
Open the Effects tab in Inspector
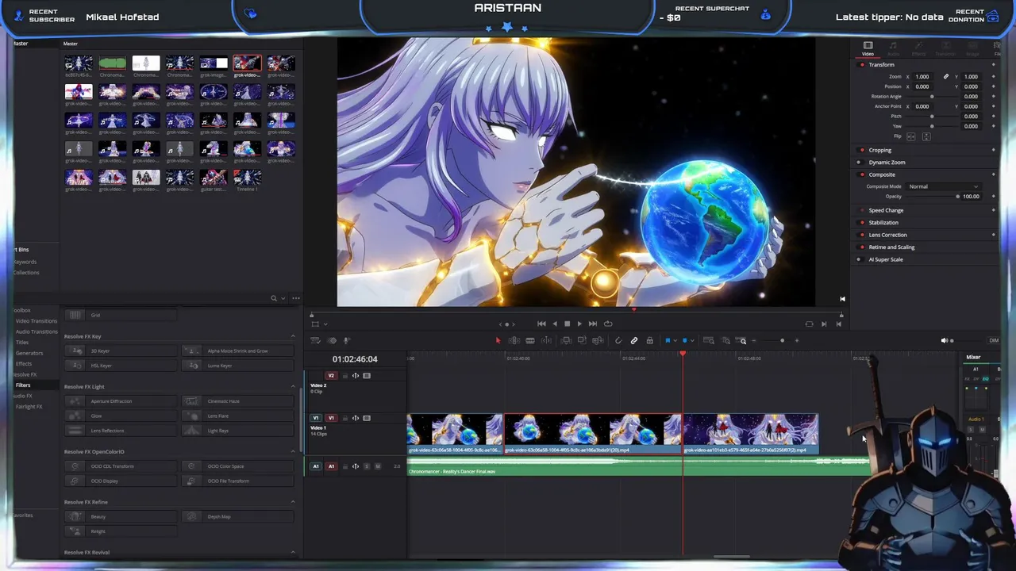point(918,48)
